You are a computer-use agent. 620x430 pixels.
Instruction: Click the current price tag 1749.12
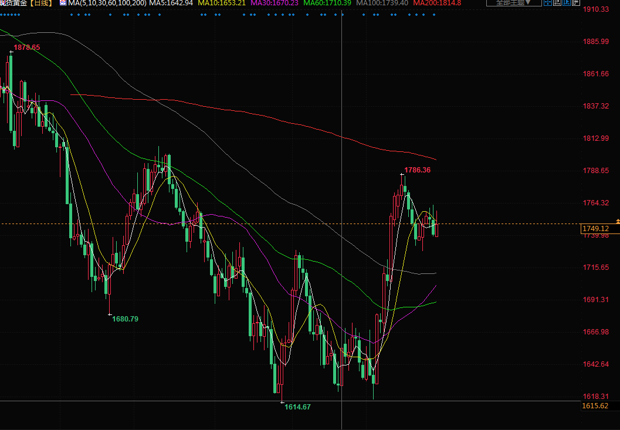595,228
